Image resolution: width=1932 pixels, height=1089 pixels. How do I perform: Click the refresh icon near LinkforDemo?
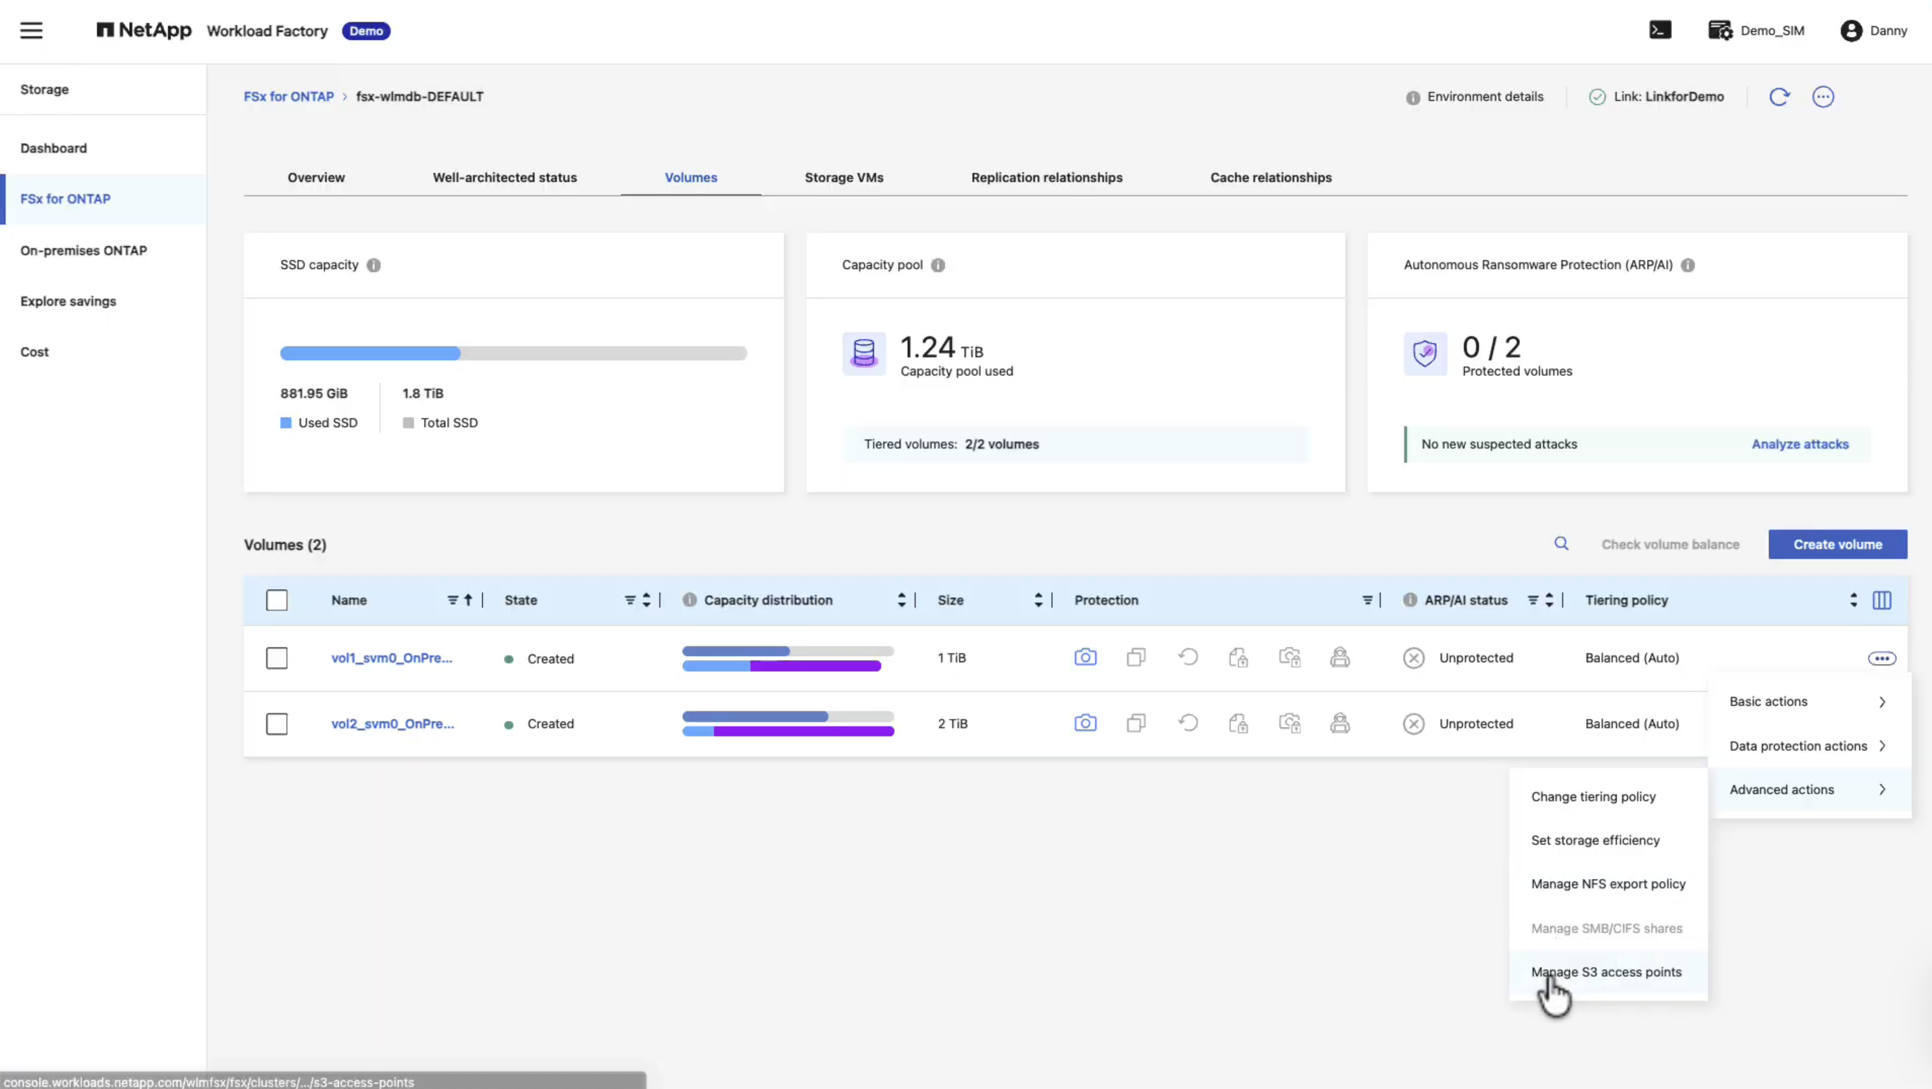1779,97
